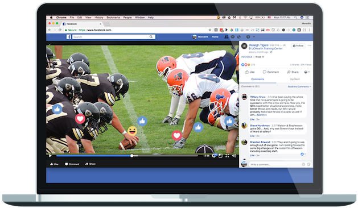The image size is (358, 208).
Task: Open the Bookmarks menu
Action: (x=113, y=17)
